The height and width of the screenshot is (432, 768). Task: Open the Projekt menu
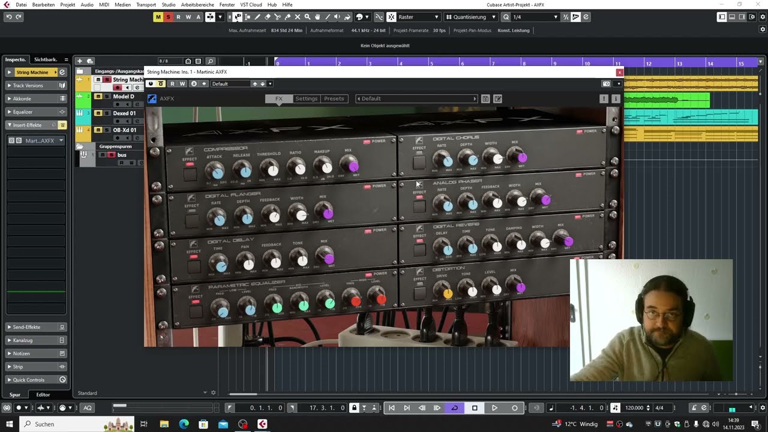point(68,4)
